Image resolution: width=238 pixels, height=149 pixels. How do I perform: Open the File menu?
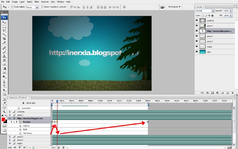tap(3, 2)
